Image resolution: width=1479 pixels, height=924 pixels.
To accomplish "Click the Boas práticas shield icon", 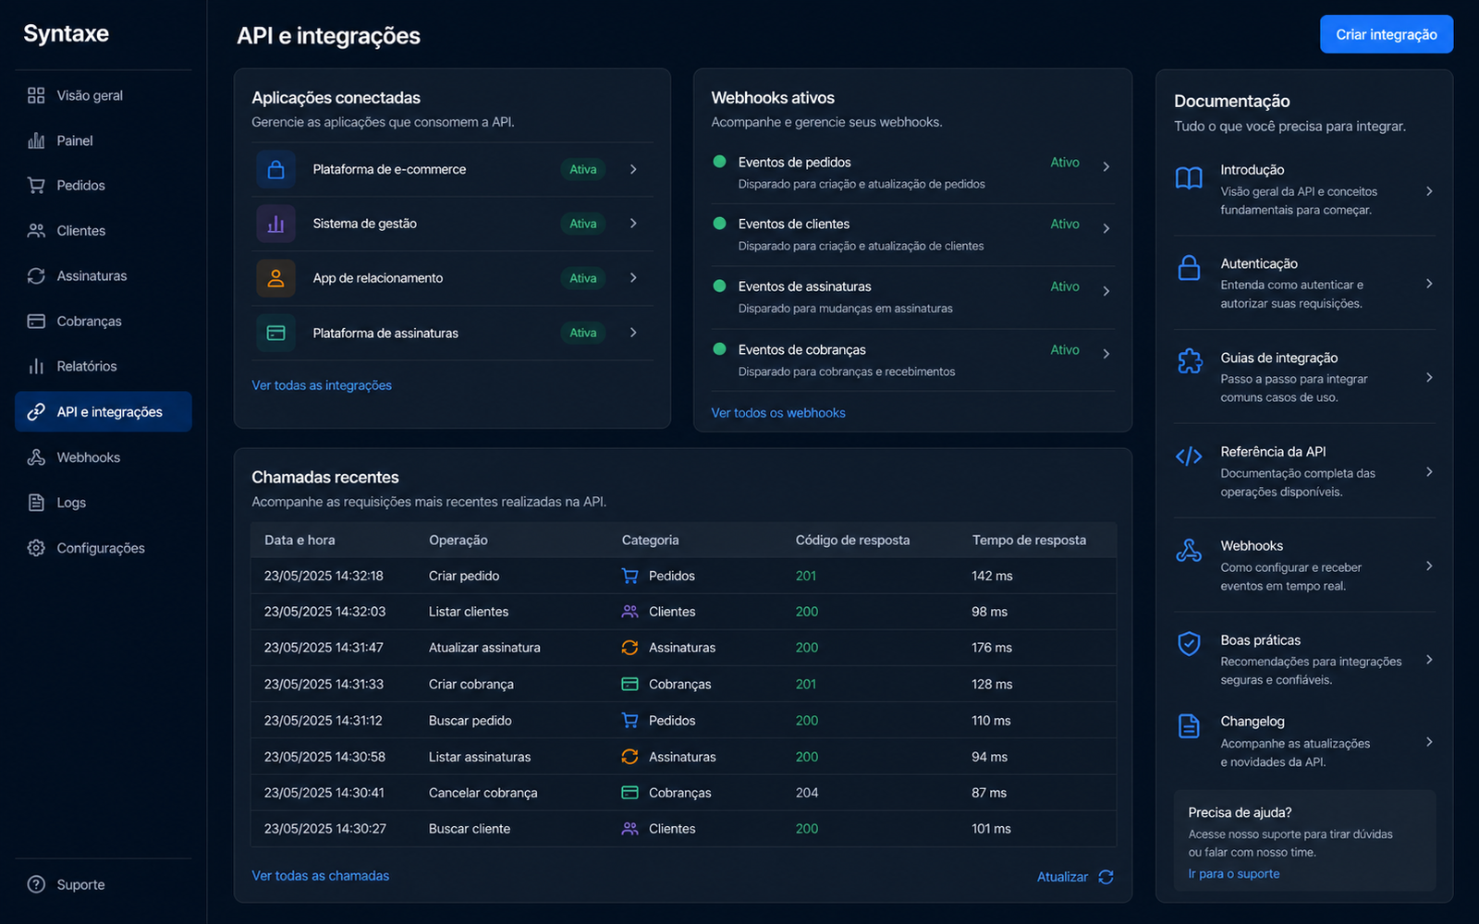I will coord(1189,643).
